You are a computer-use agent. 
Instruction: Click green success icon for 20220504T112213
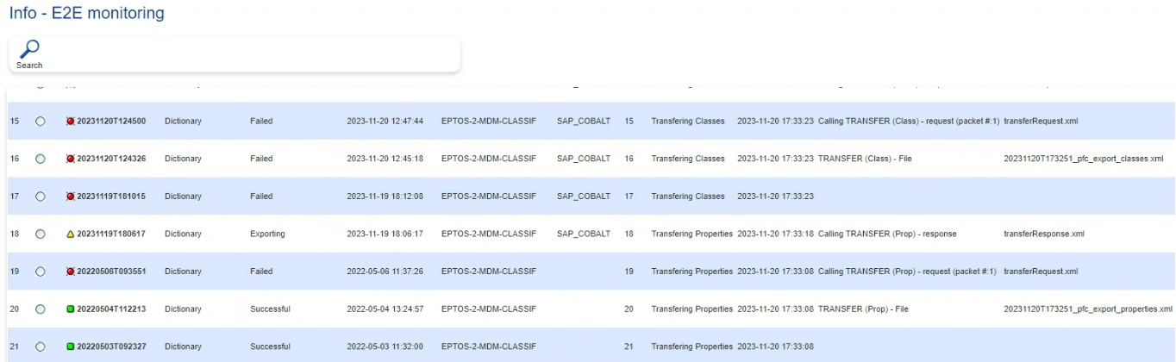coord(71,309)
